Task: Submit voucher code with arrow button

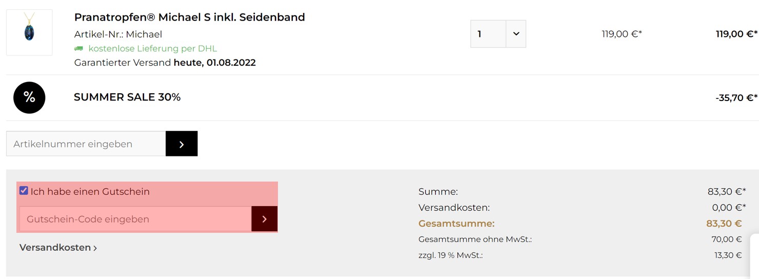Action: 264,219
